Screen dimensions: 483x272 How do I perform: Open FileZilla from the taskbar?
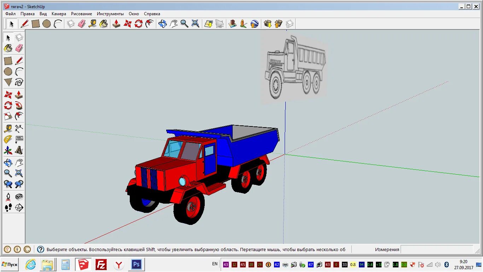(101, 265)
